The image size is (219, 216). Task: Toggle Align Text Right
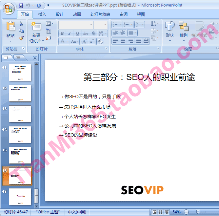click(x=131, y=41)
